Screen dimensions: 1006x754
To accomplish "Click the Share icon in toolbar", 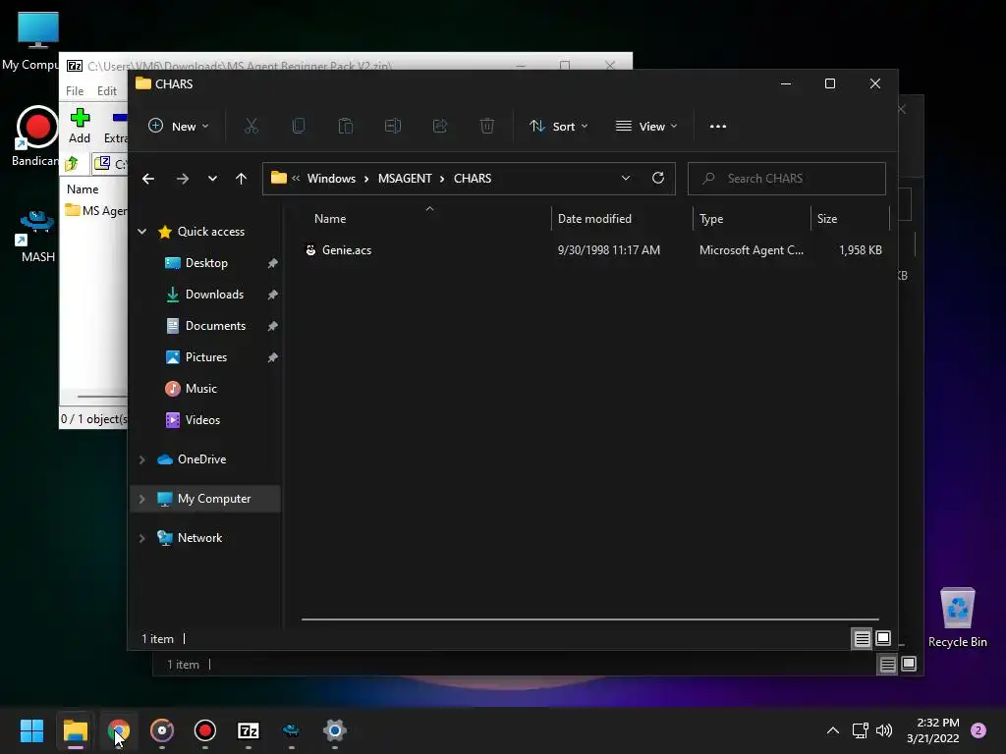I will tap(439, 127).
